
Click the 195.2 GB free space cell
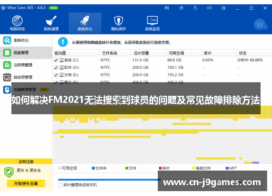(x=175, y=75)
